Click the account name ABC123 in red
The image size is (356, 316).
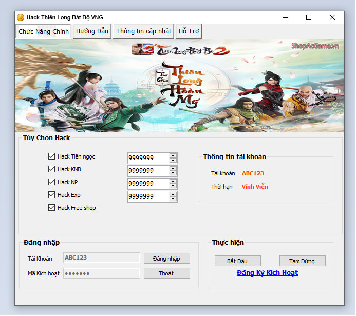tap(253, 173)
